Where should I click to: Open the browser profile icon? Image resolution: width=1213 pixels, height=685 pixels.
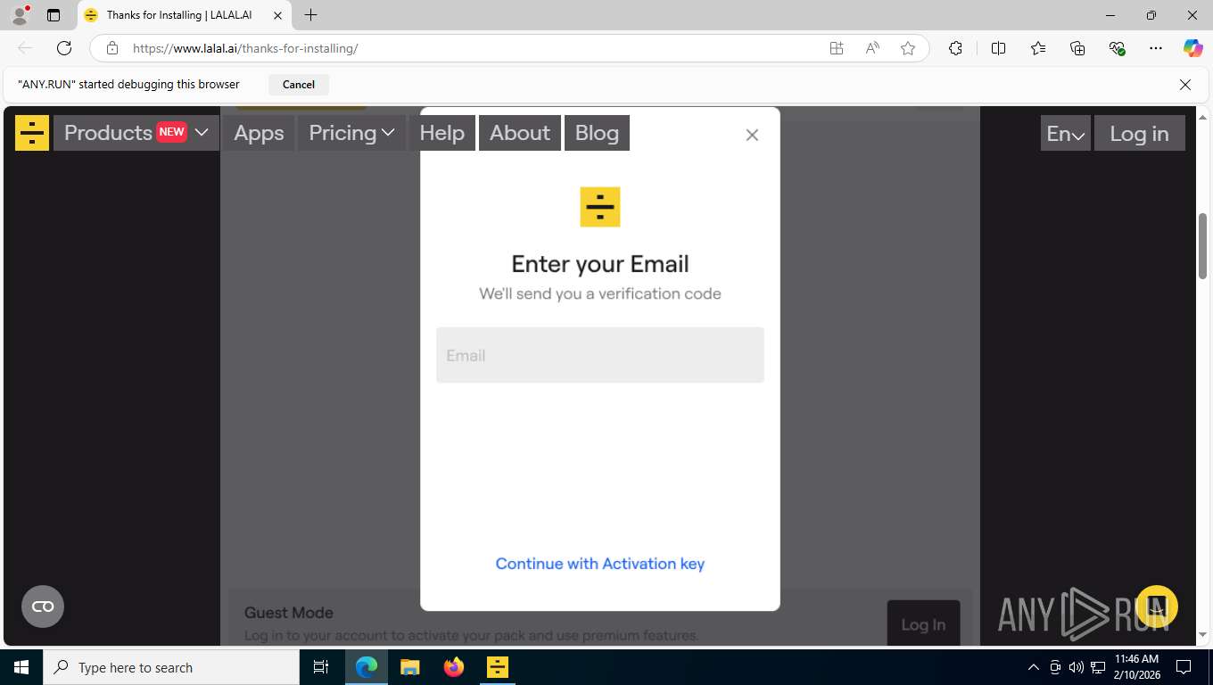(19, 15)
